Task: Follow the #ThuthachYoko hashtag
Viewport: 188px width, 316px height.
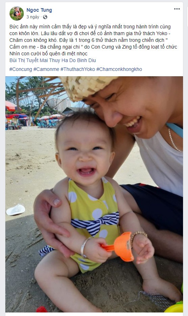Action: tap(78, 69)
